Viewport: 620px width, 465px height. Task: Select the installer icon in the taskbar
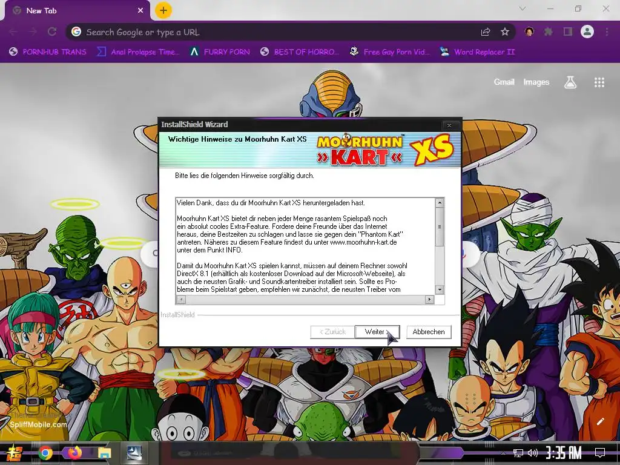point(134,453)
